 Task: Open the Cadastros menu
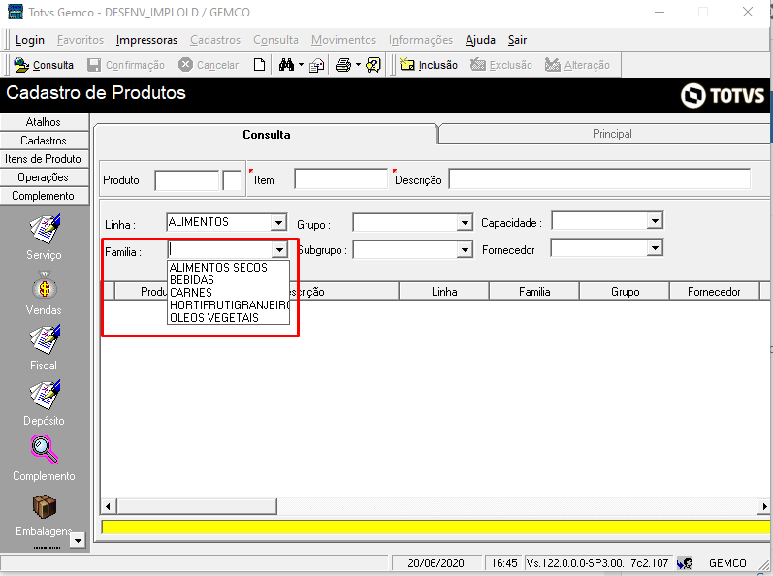tap(215, 40)
